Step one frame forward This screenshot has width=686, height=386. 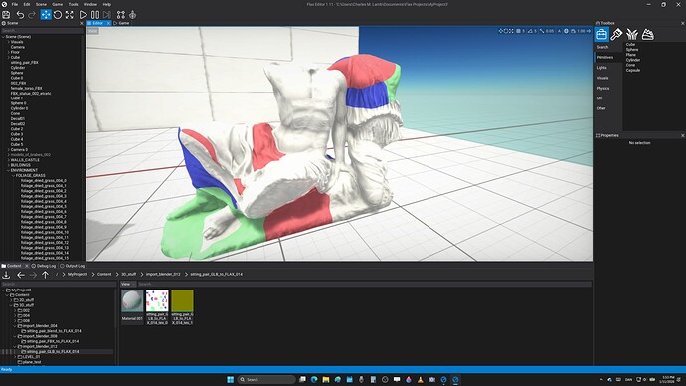pos(107,15)
